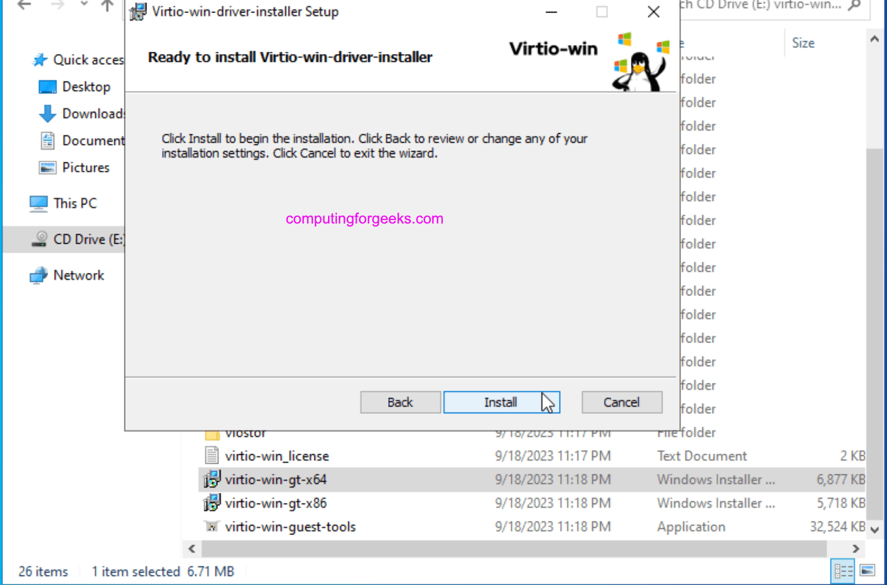Open Network from the sidebar

[x=78, y=275]
